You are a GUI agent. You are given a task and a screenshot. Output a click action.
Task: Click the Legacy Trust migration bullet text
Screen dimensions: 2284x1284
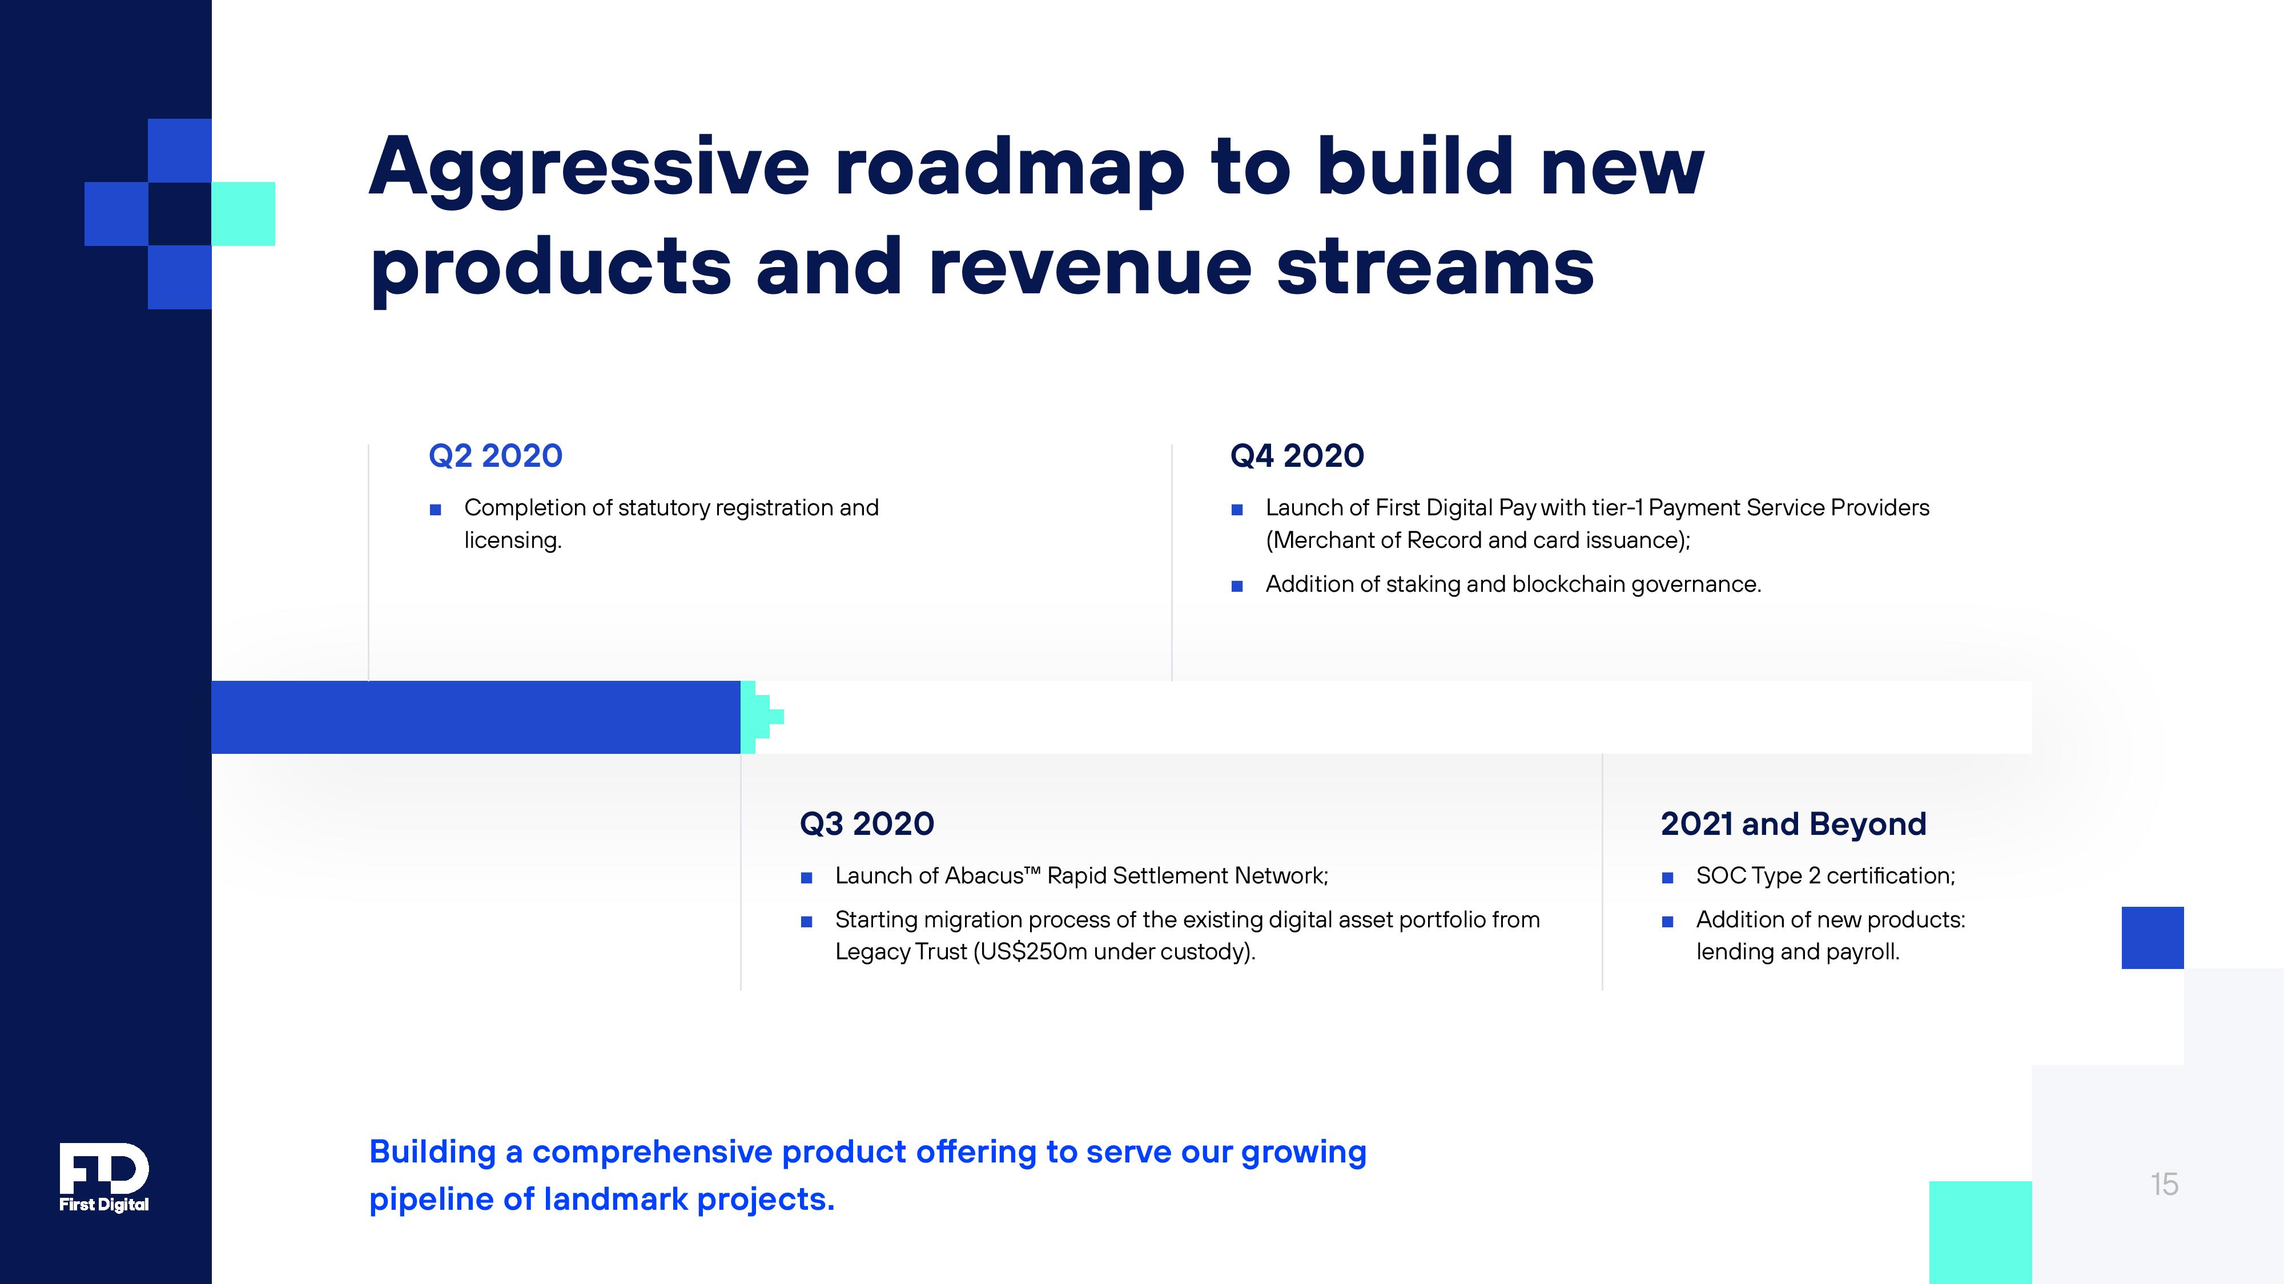[1187, 936]
